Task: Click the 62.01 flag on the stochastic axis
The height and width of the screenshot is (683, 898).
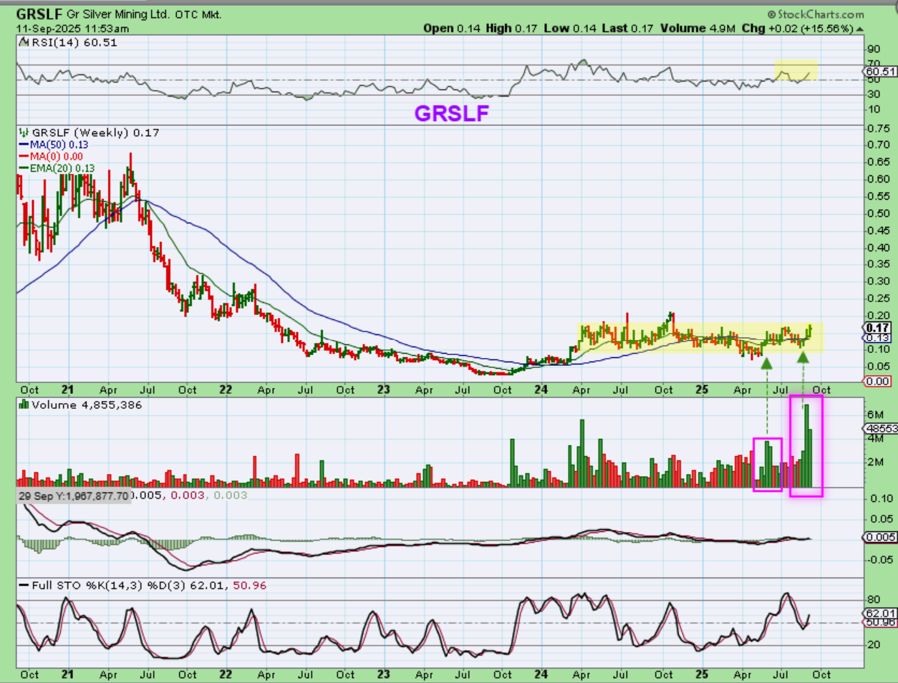Action: [881, 614]
